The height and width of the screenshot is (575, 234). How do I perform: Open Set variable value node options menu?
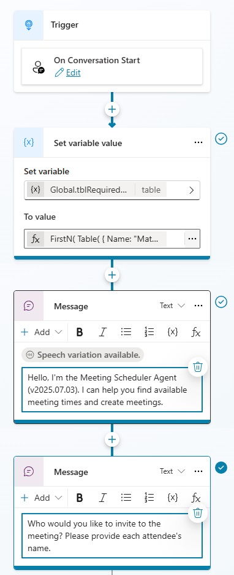(x=198, y=142)
